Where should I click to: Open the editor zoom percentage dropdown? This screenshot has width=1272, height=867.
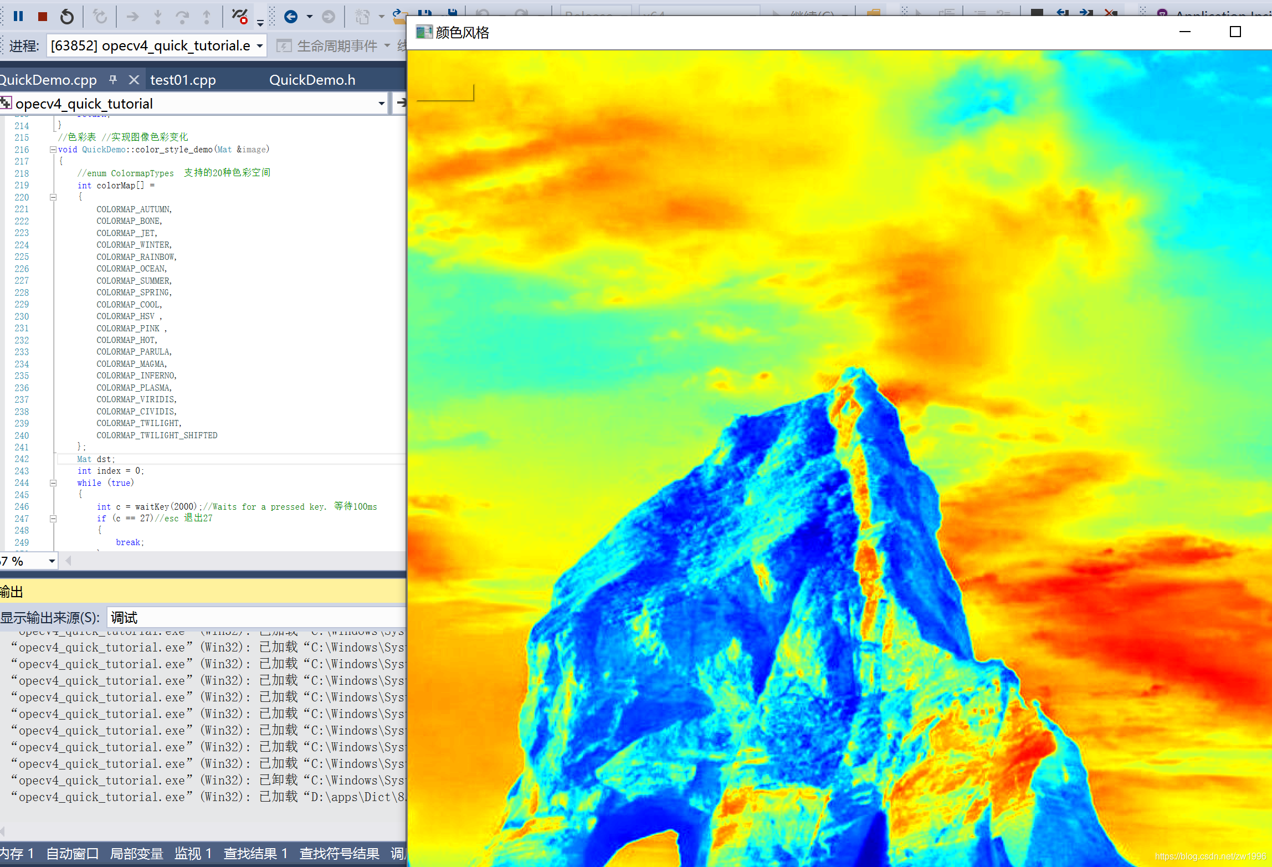[52, 561]
